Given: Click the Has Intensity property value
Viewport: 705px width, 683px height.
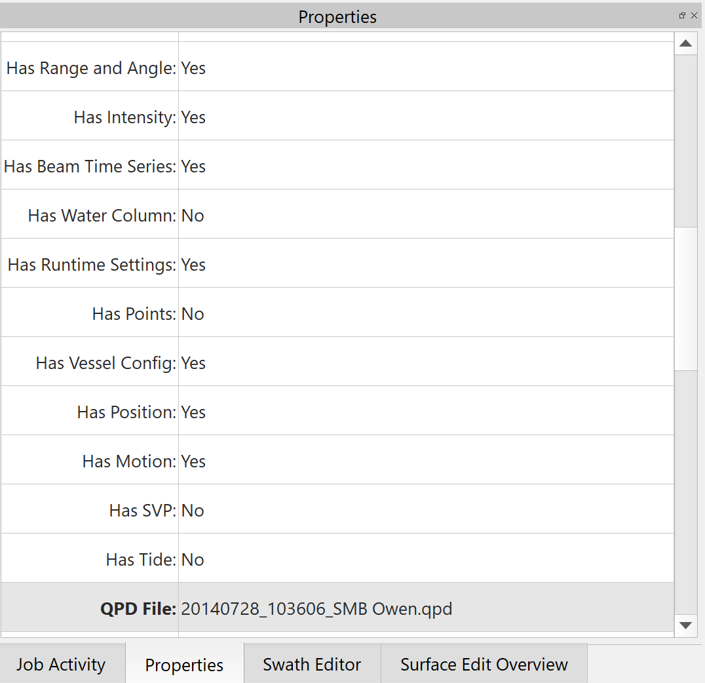Looking at the screenshot, I should pos(193,117).
